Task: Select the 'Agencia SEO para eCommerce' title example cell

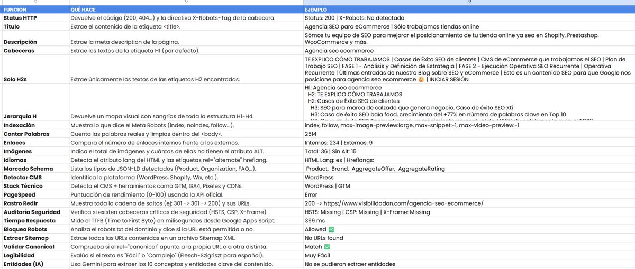Action: point(469,26)
